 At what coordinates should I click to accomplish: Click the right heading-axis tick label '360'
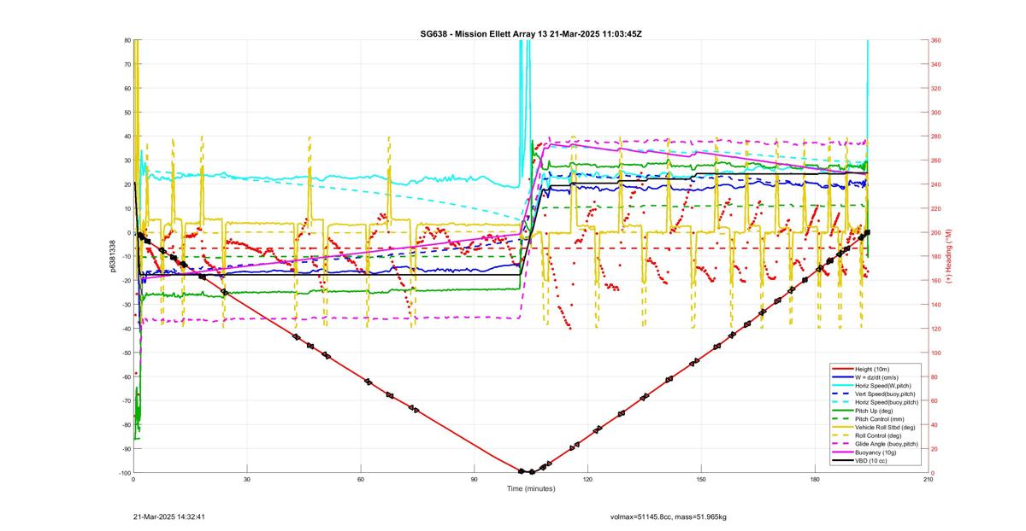(x=936, y=40)
